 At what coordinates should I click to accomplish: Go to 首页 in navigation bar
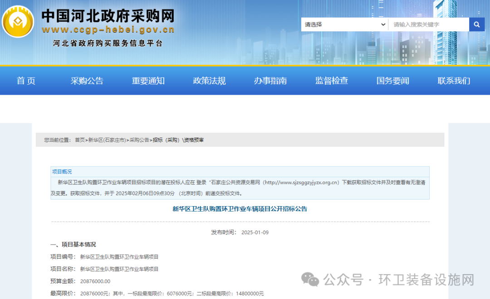click(26, 81)
